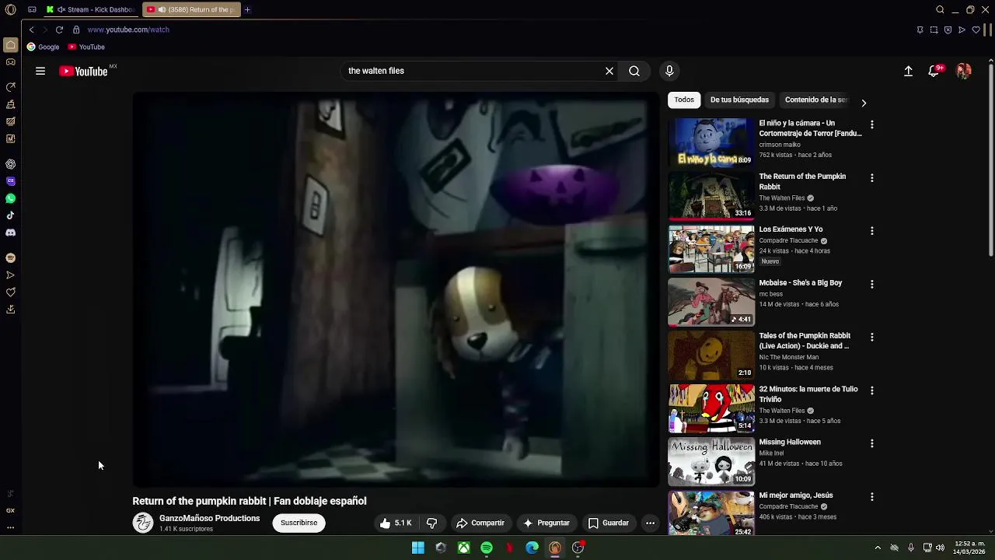Open the taskbar clock and date
This screenshot has height=560, width=995.
970,548
